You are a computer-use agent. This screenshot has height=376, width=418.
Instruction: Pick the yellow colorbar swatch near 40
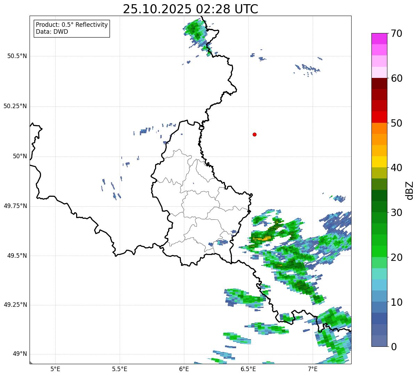tap(379, 162)
